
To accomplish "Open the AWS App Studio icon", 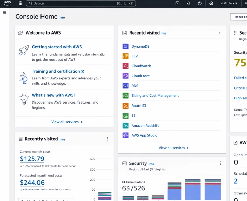I will pos(126,135).
